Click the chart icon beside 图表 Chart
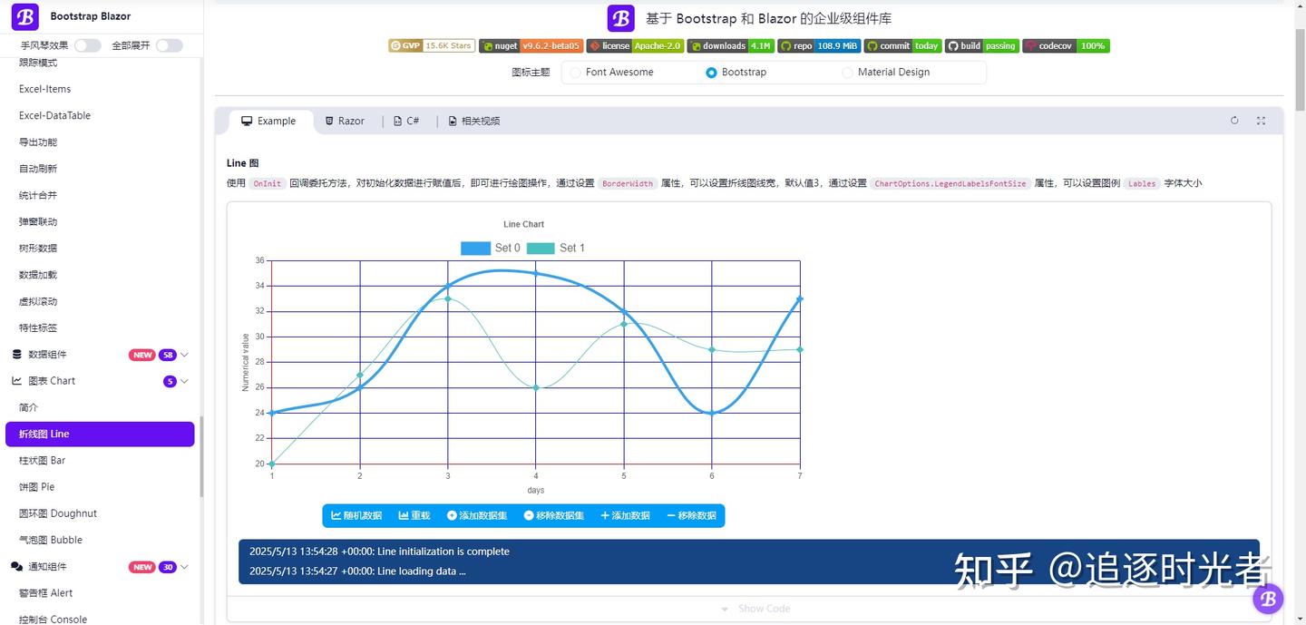Viewport: 1306px width, 625px height. [x=16, y=381]
